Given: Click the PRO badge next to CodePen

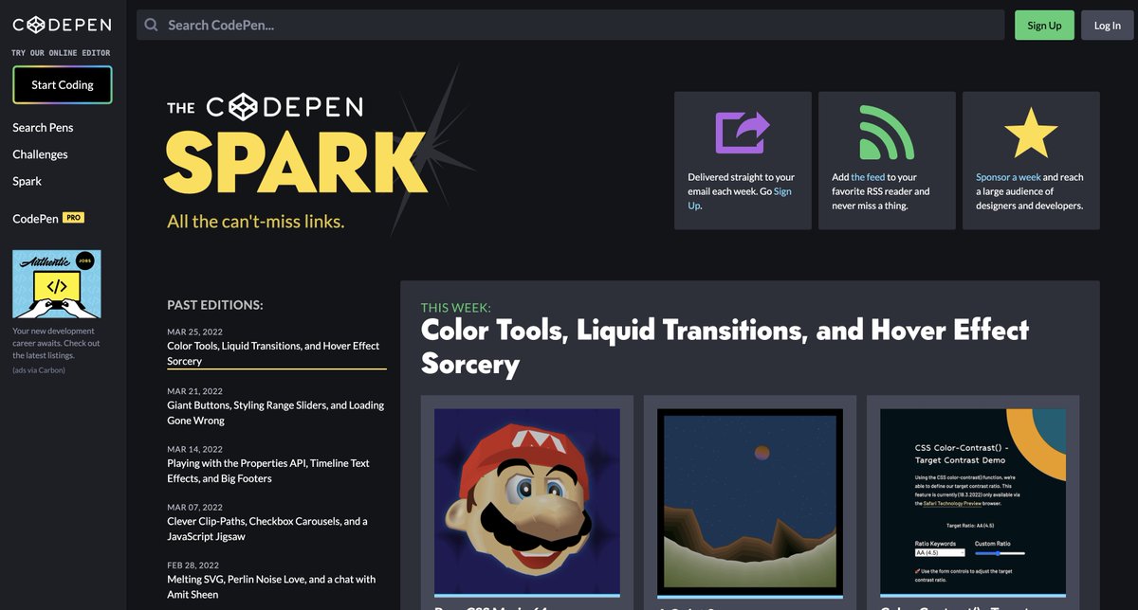Looking at the screenshot, I should point(73,218).
